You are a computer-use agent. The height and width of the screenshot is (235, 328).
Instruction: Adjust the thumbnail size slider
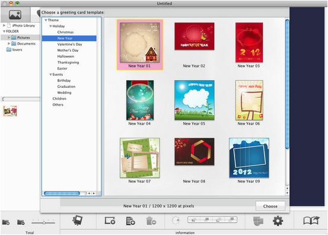pyautogui.click(x=43, y=223)
